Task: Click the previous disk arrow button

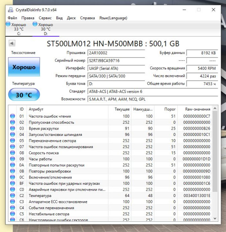Action: pyautogui.click(x=12, y=43)
